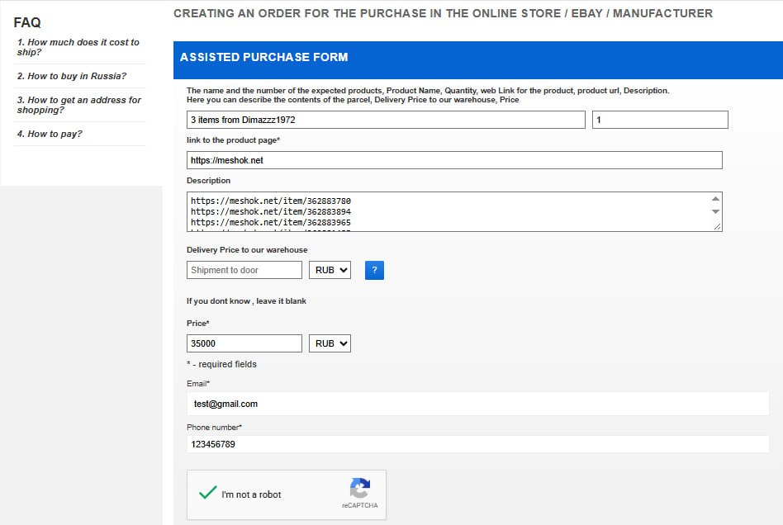Click the 'Phone number*' label
The image size is (783, 525).
[x=214, y=428]
